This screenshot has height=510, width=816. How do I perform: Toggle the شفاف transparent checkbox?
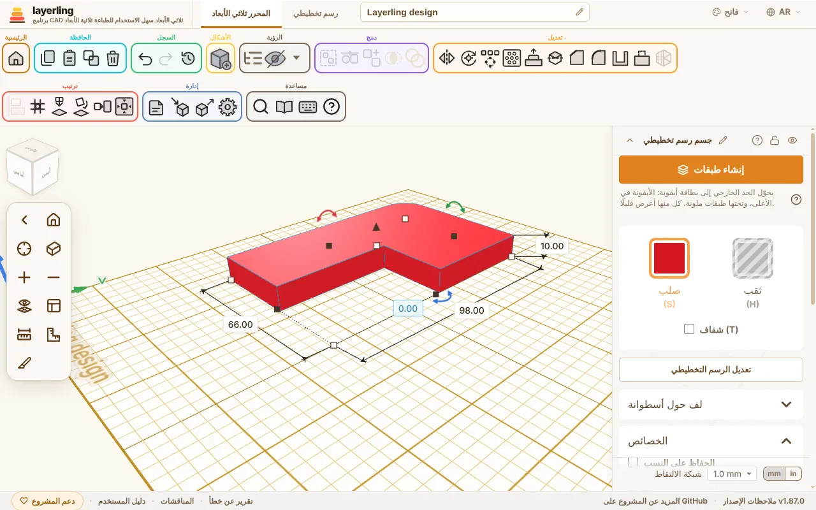(688, 329)
